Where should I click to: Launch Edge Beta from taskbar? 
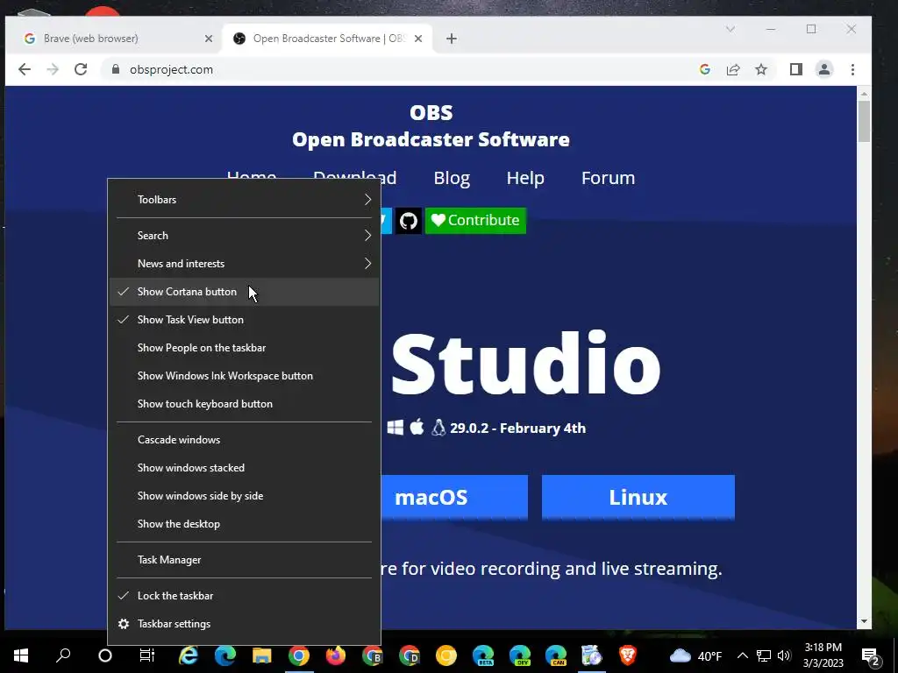pyautogui.click(x=483, y=655)
